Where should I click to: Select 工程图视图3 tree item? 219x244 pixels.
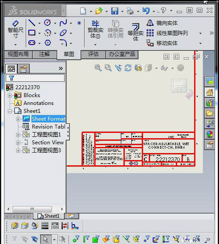46,150
